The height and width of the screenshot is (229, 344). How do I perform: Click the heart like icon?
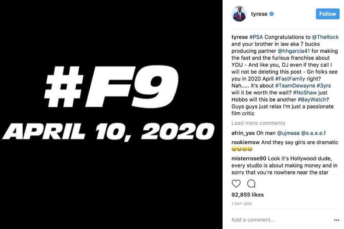(x=236, y=184)
